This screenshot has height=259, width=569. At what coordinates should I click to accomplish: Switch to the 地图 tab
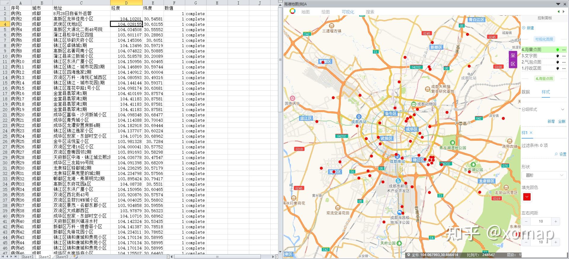point(306,12)
